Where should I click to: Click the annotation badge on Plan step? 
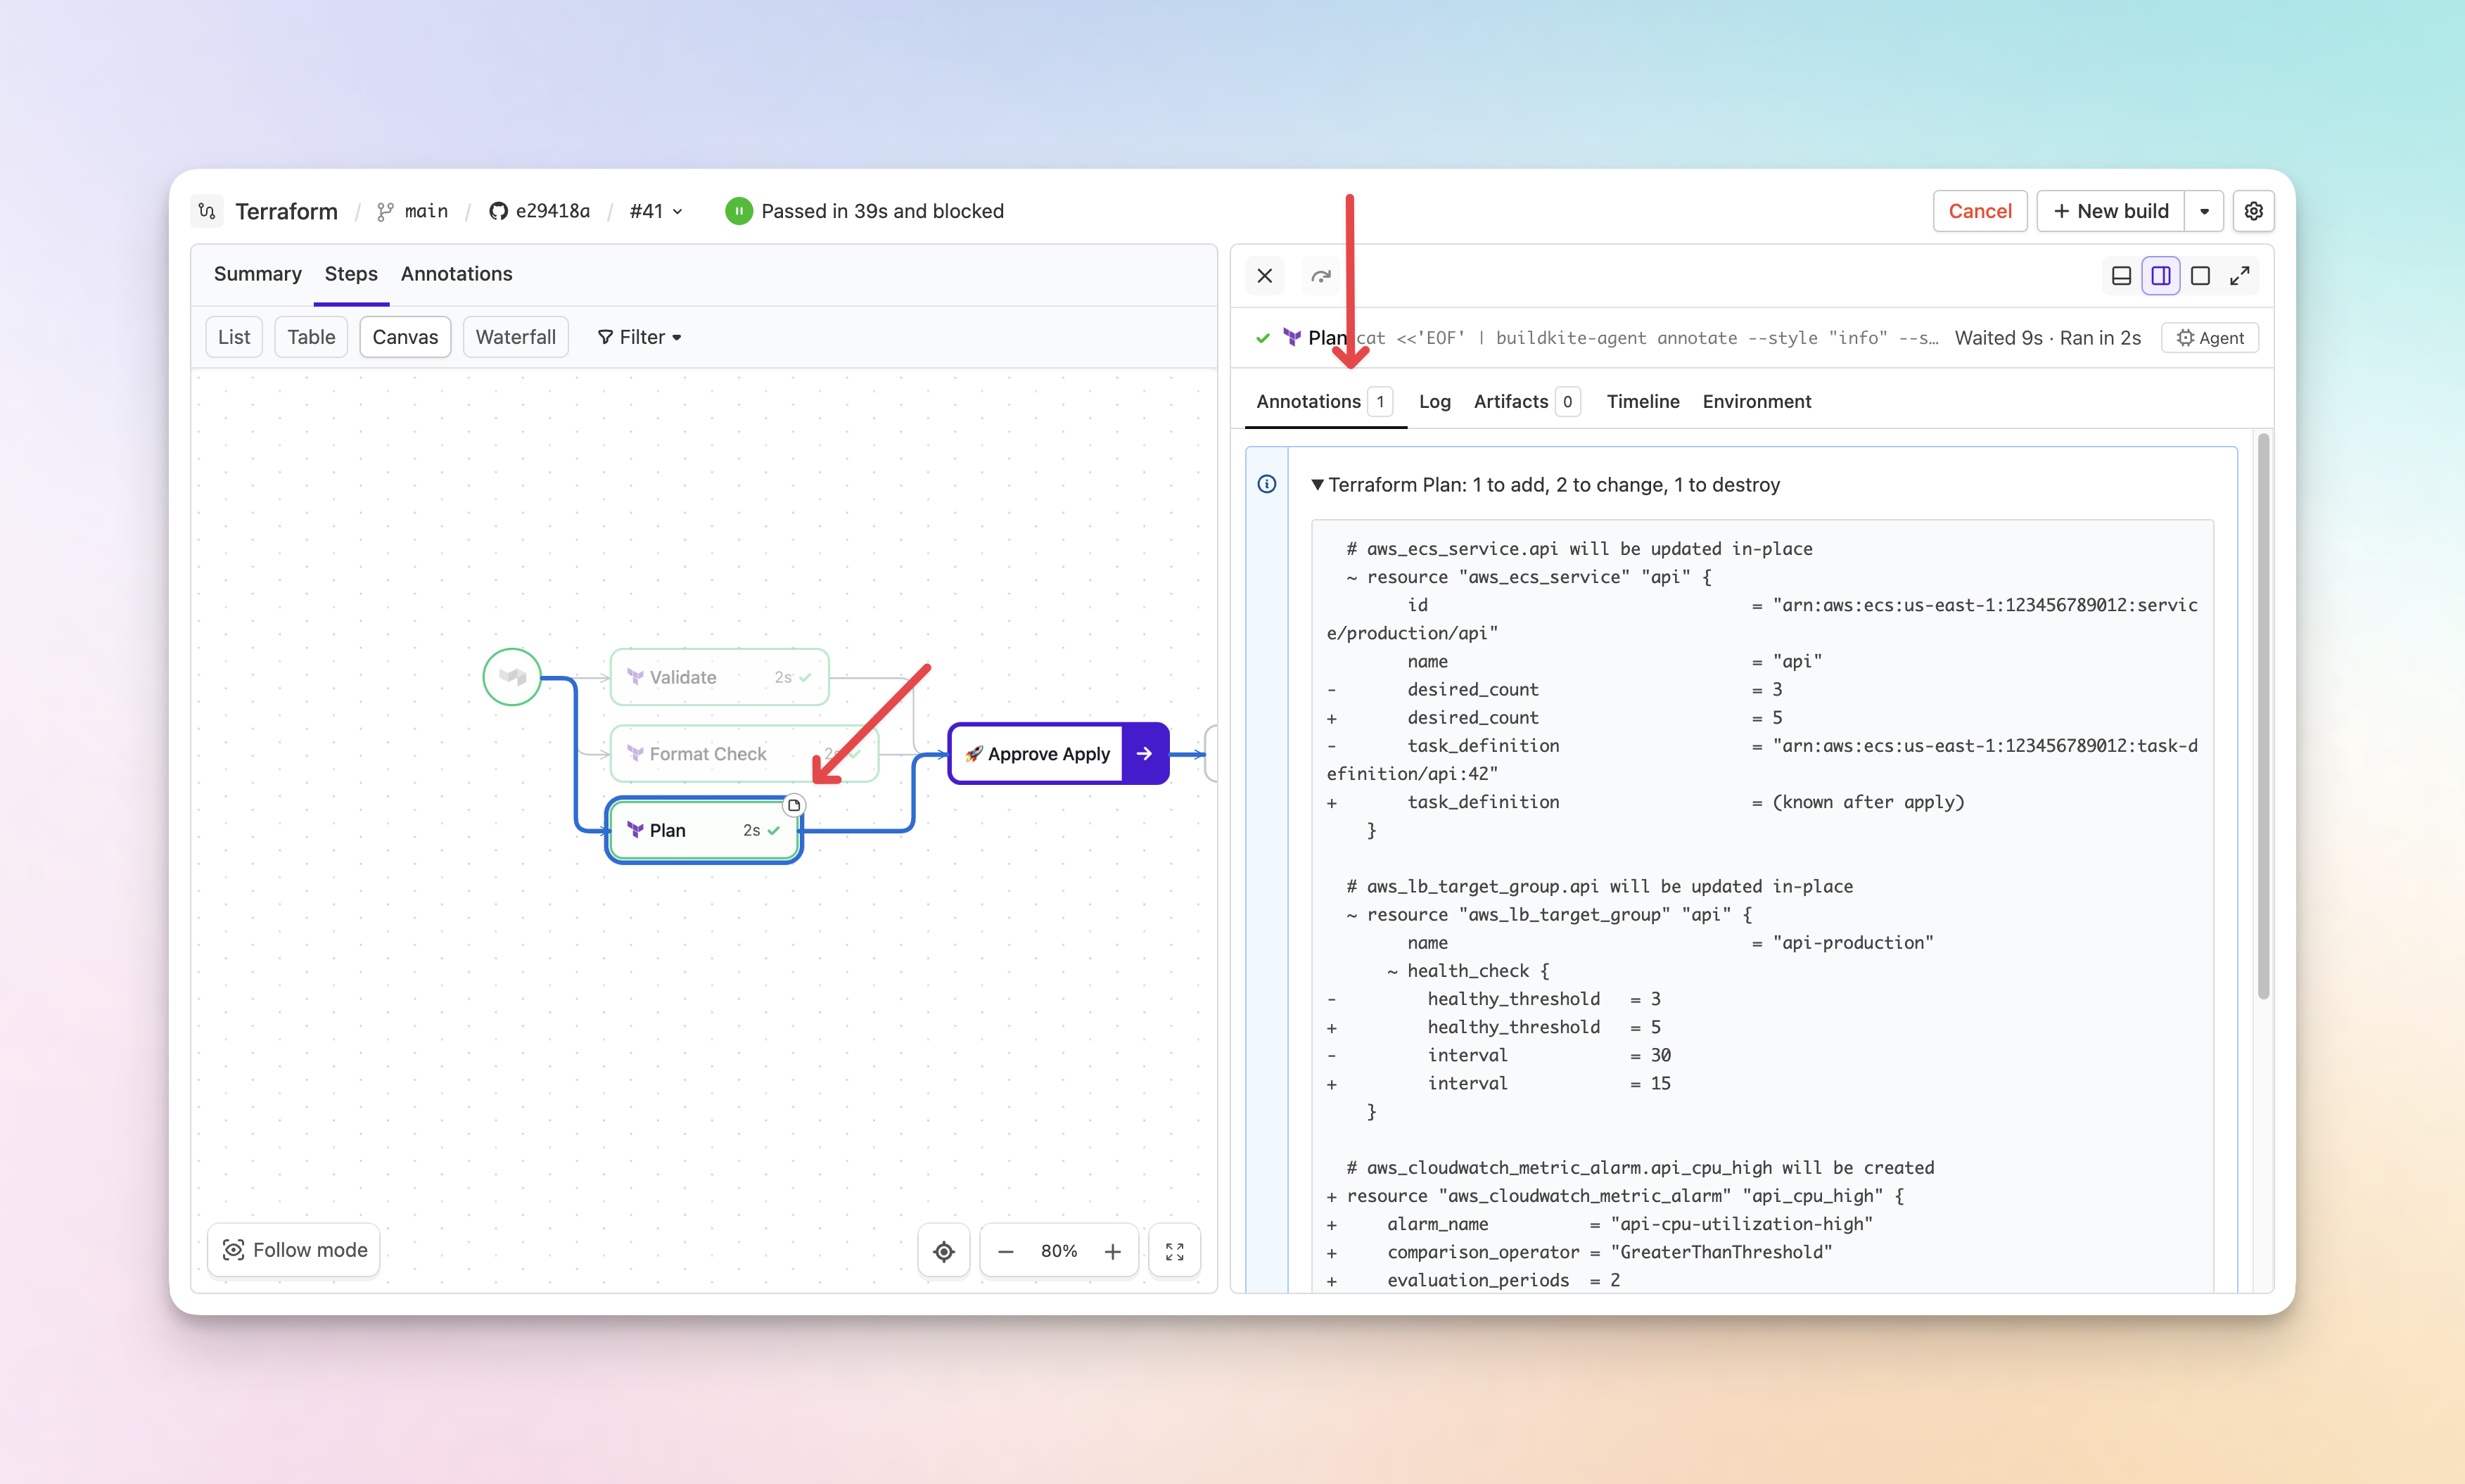tap(794, 805)
